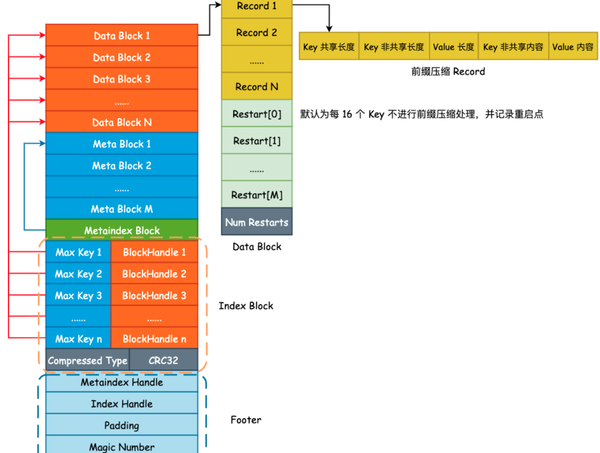Image resolution: width=600 pixels, height=453 pixels.
Task: Select the Metaindex Block bar
Action: [x=121, y=230]
